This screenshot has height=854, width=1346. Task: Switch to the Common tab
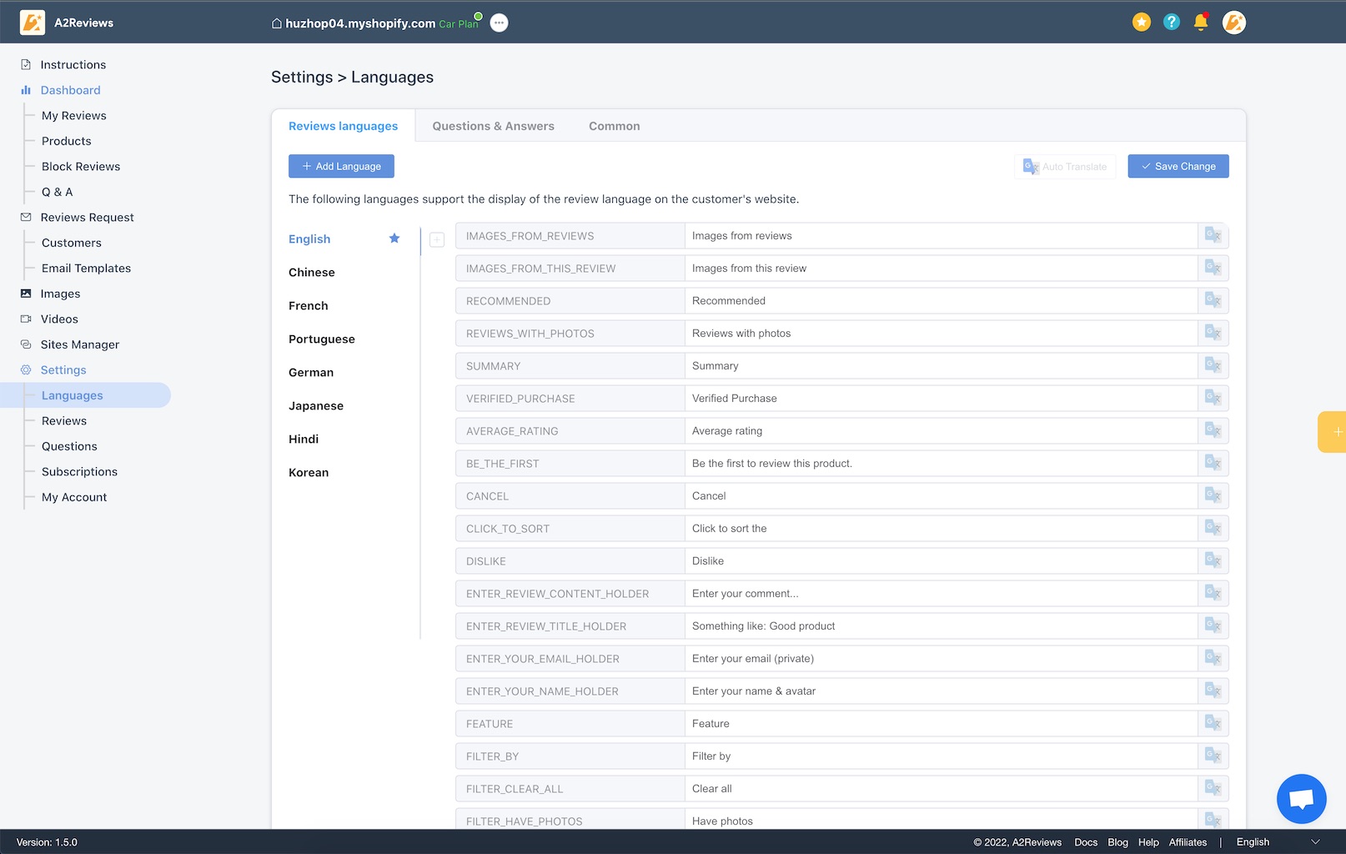614,126
